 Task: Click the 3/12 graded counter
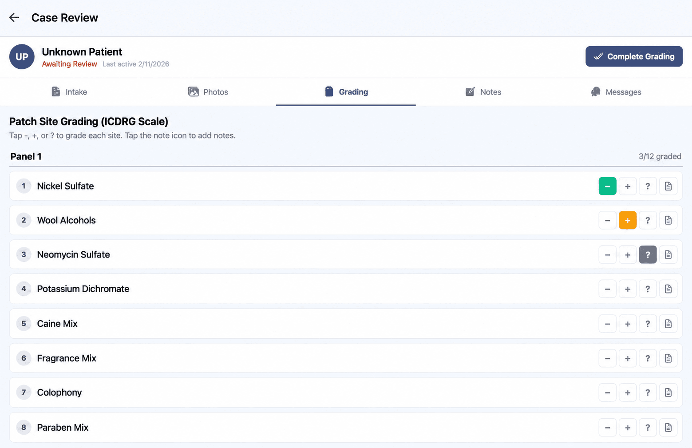[x=660, y=156]
